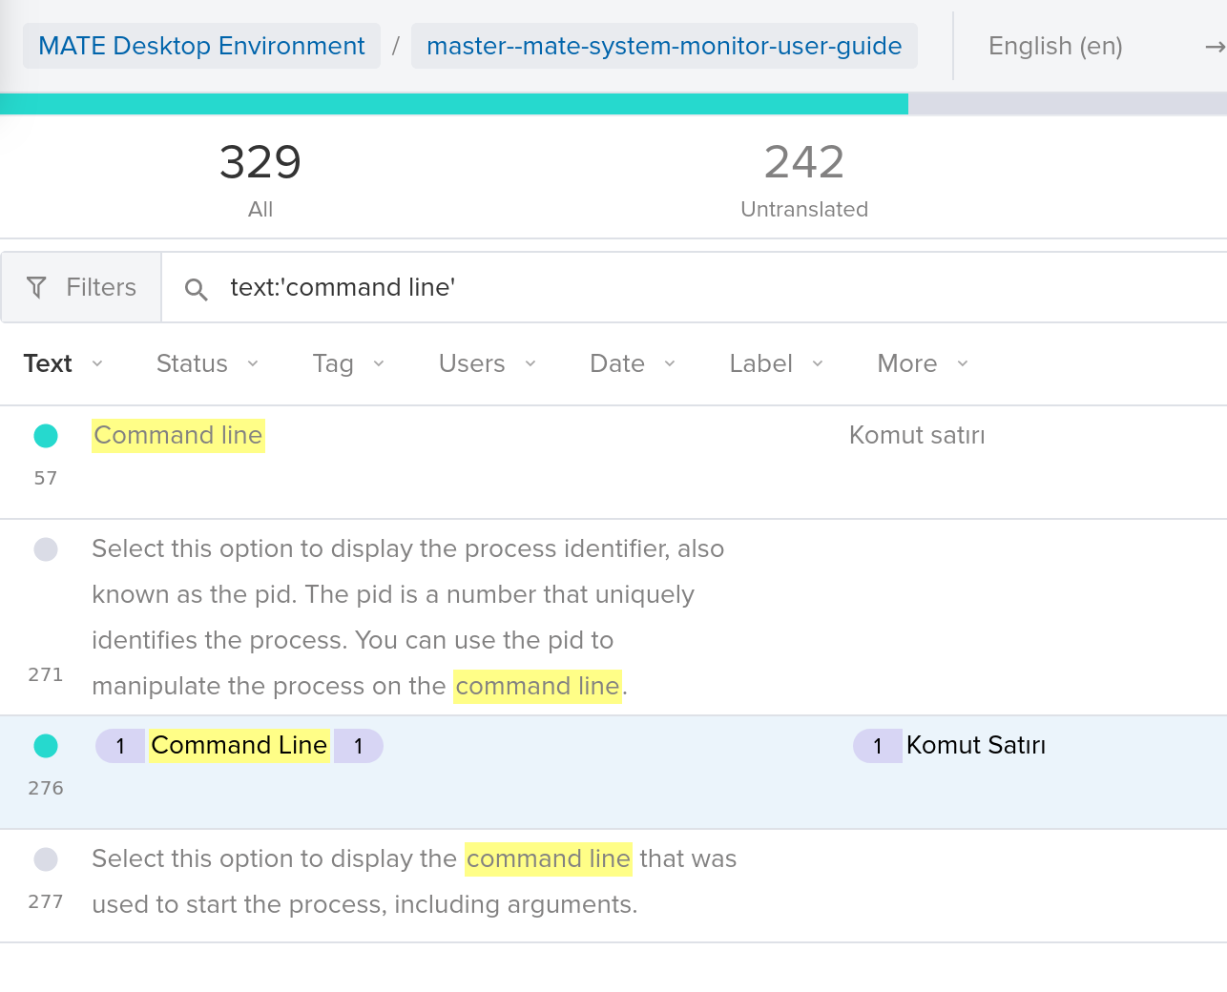Click the placeholder chip before 'Command Line'

tap(120, 746)
